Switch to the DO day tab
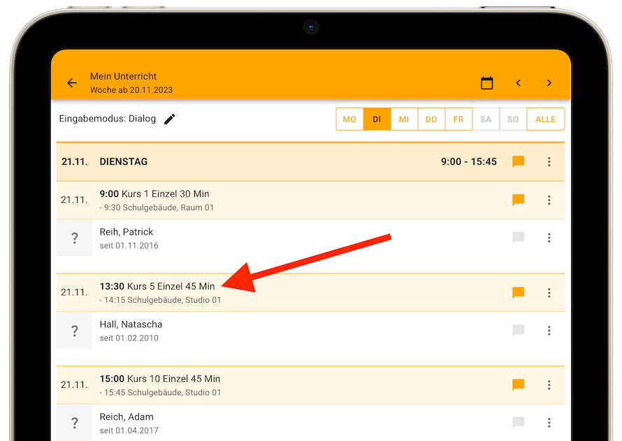622x441 pixels. tap(431, 119)
